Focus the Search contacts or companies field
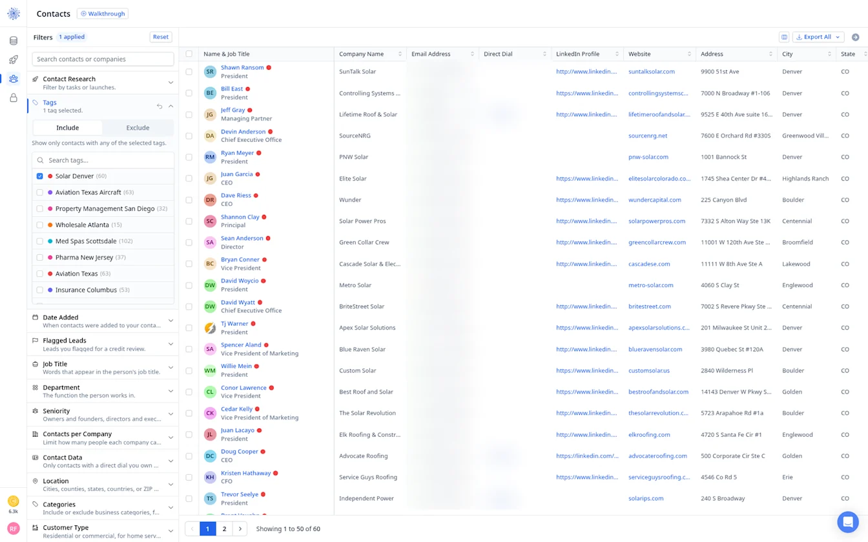 click(x=103, y=59)
